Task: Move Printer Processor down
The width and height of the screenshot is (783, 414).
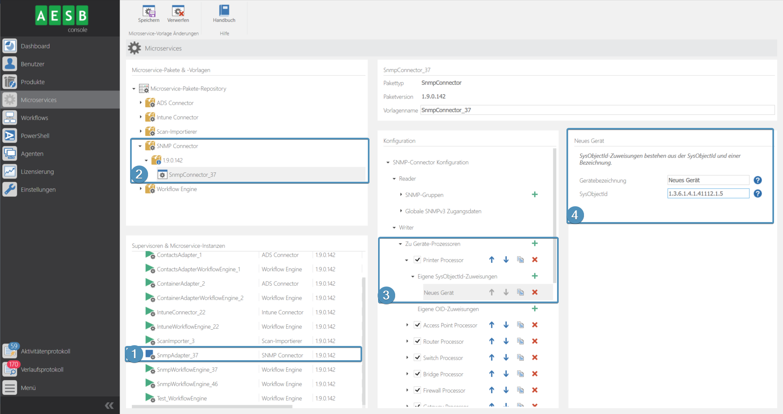Action: point(506,260)
